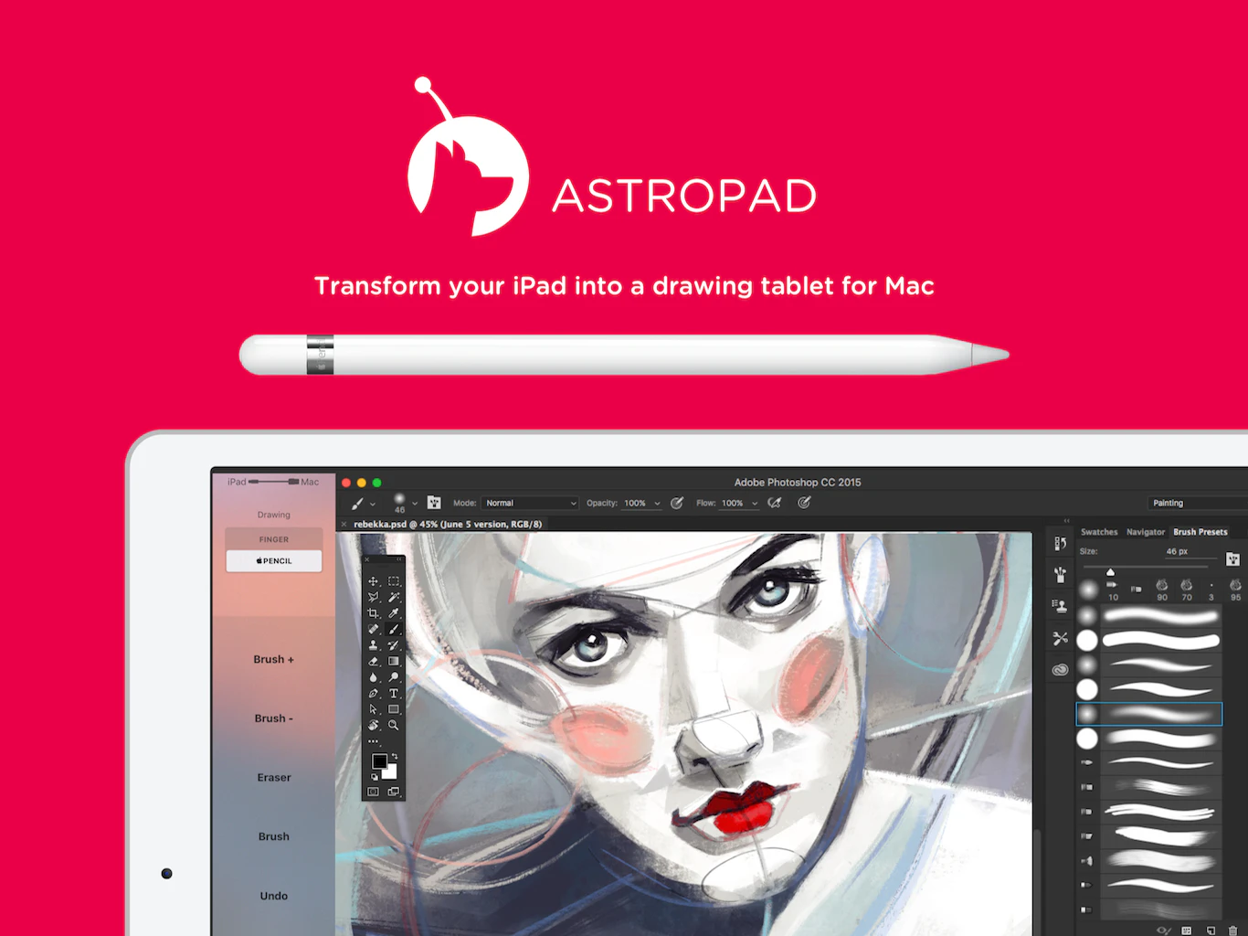The width and height of the screenshot is (1248, 936).
Task: Open the Opacity dropdown arrow
Action: 656,503
